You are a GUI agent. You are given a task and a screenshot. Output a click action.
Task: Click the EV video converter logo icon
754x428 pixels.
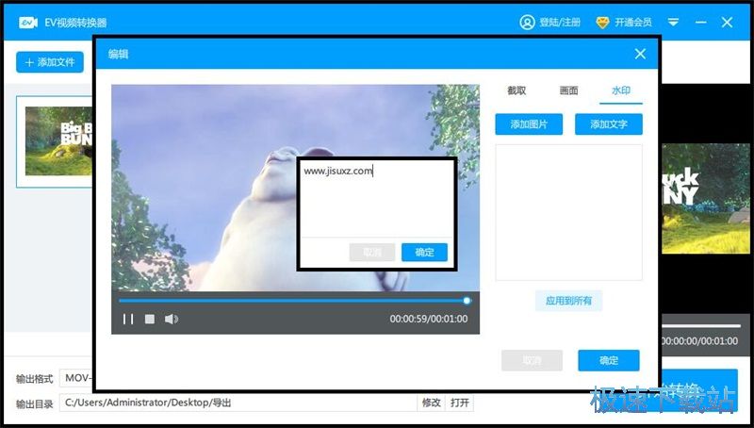click(x=28, y=23)
